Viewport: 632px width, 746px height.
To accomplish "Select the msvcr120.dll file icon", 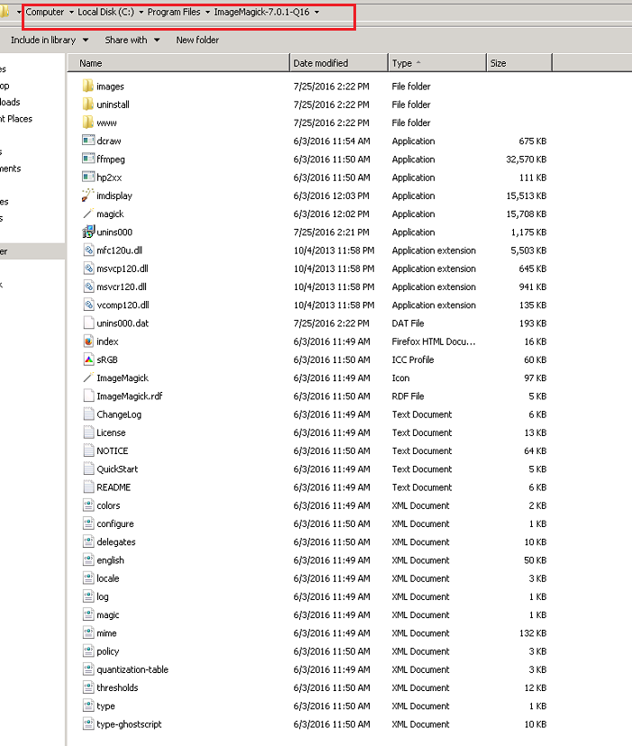I will (x=88, y=287).
